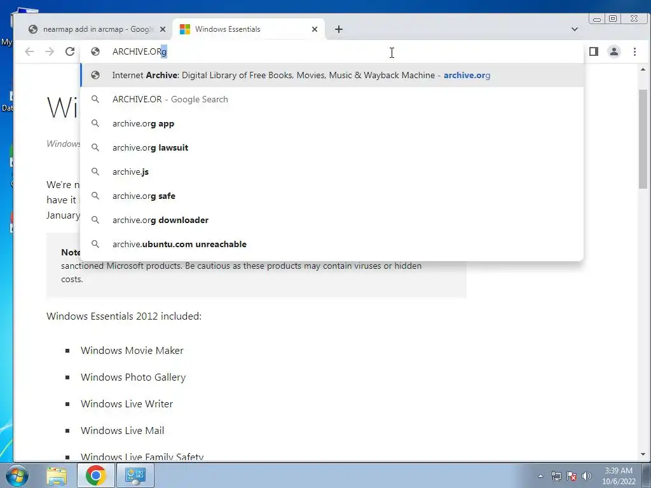Click the address bar showing ARCHIVE.ORg

pyautogui.click(x=332, y=51)
